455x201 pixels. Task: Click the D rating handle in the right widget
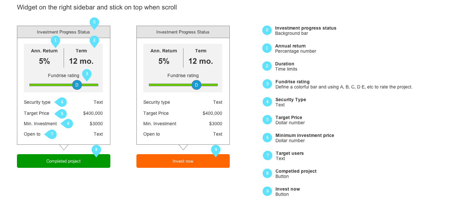tap(196, 85)
